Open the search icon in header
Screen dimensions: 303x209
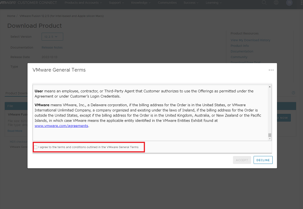[x=264, y=3]
